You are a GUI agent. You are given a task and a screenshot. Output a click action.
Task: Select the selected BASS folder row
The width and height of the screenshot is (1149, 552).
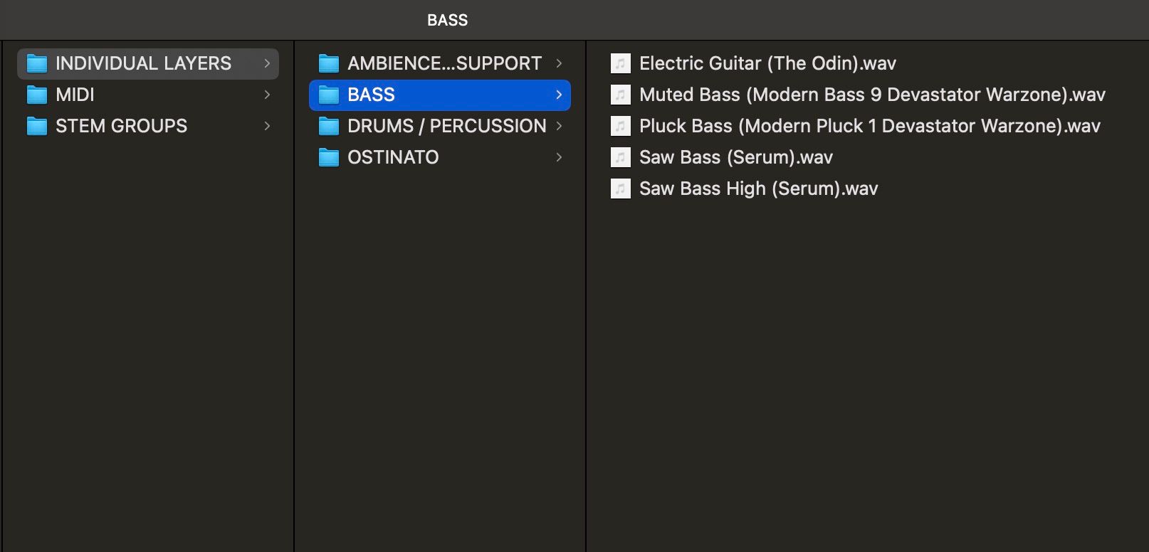click(439, 95)
